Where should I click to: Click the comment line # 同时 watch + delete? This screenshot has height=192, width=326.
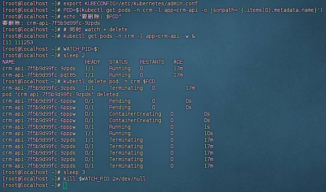95,29
